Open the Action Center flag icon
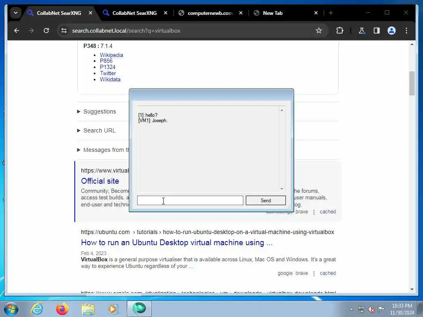Image resolution: width=423 pixels, height=317 pixels. 381,309
